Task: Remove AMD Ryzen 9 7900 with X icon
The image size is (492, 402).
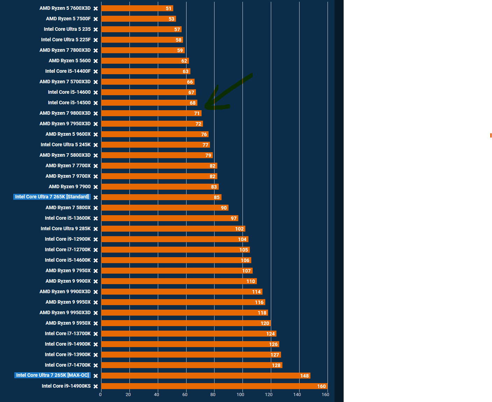Action: coord(96,187)
